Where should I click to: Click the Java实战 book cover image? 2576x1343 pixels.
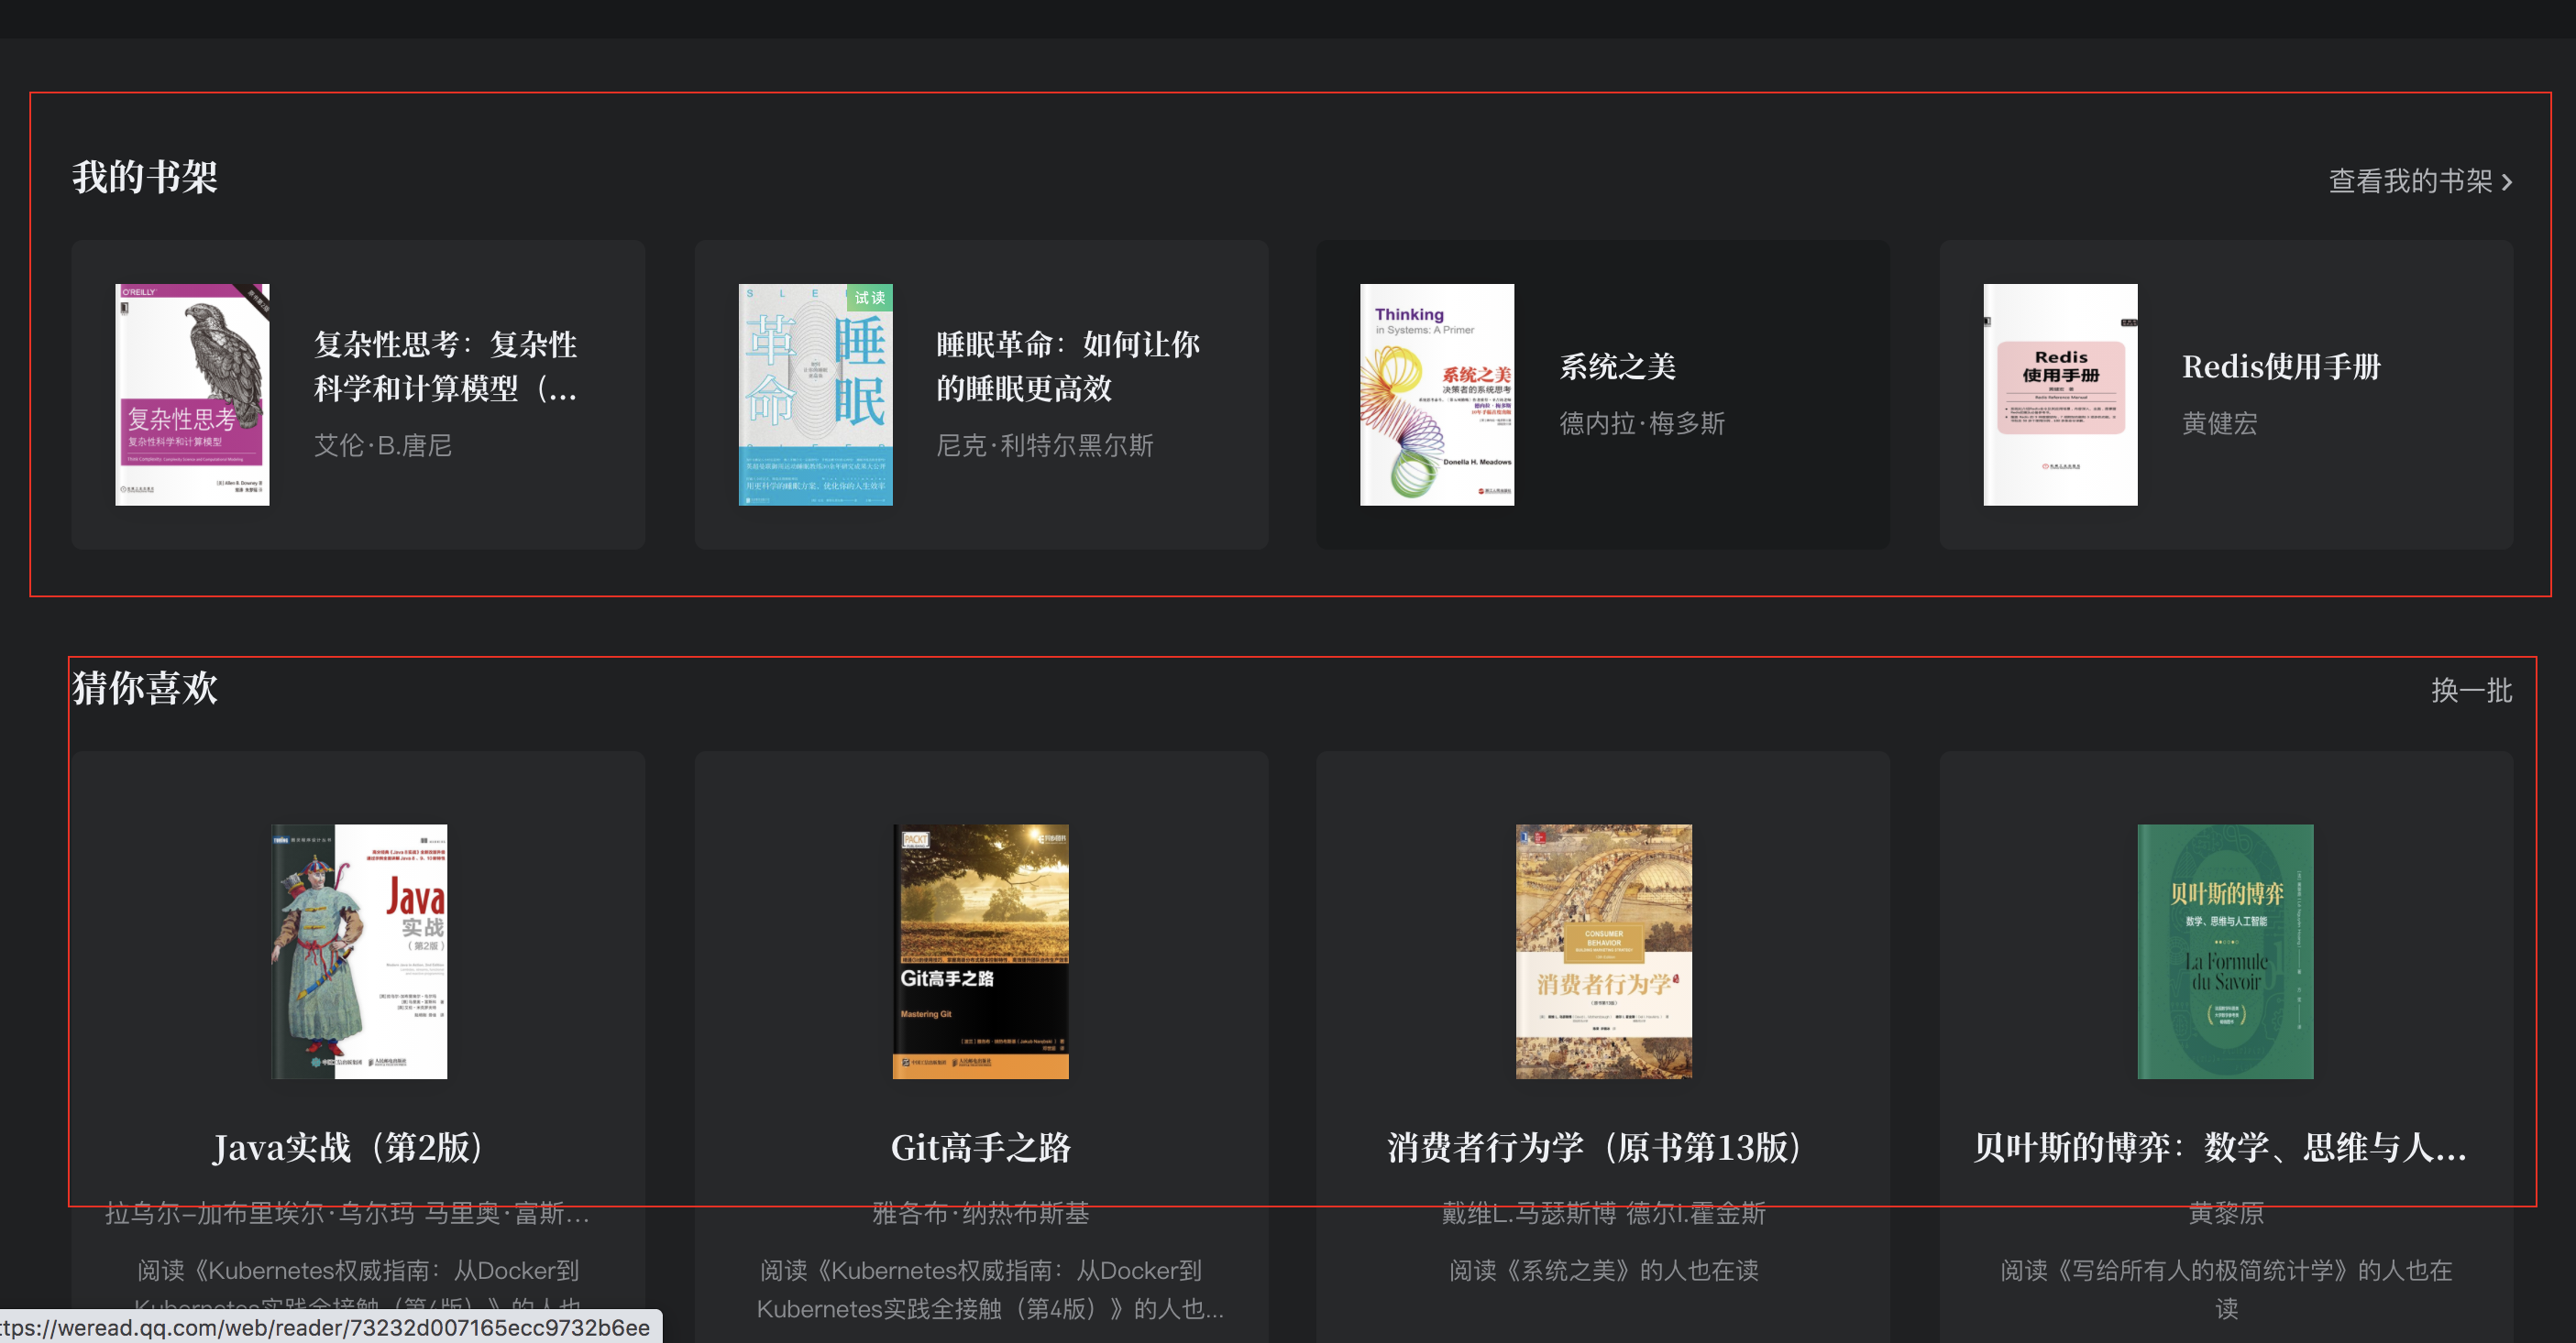click(359, 950)
